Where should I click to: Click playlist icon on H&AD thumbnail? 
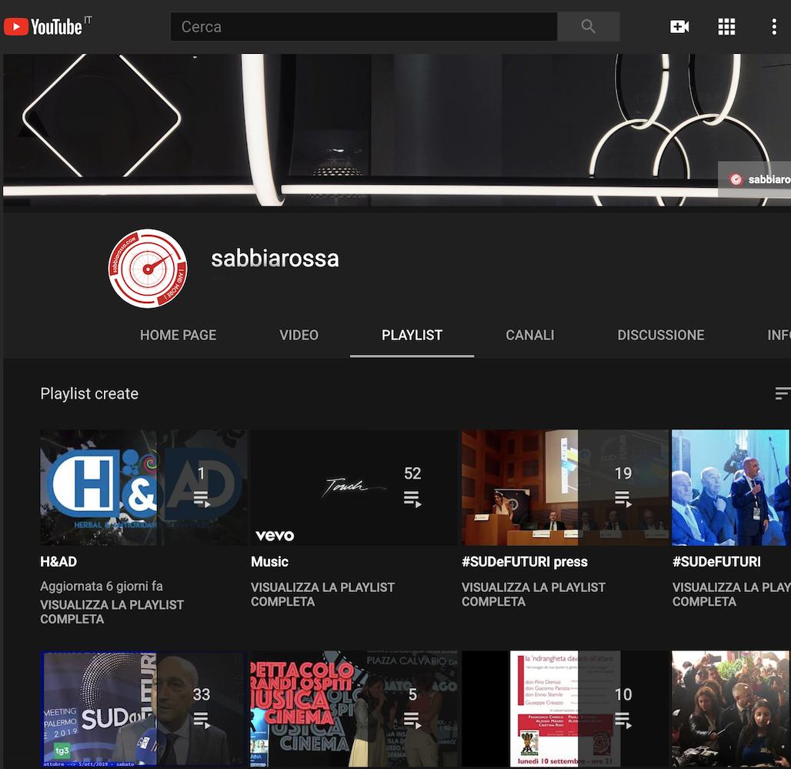click(x=202, y=499)
